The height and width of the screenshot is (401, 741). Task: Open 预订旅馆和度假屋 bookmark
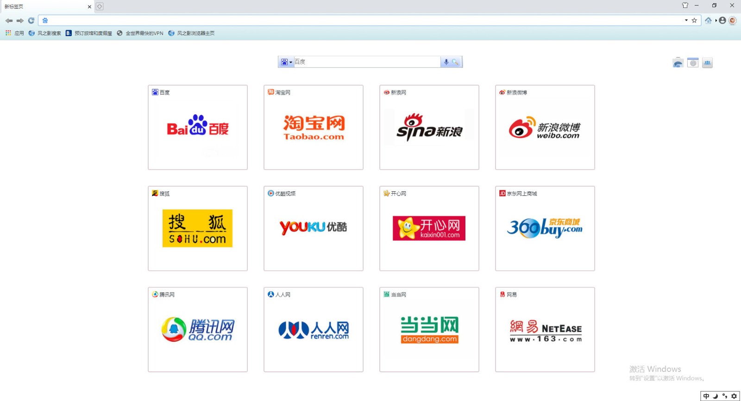coord(89,33)
